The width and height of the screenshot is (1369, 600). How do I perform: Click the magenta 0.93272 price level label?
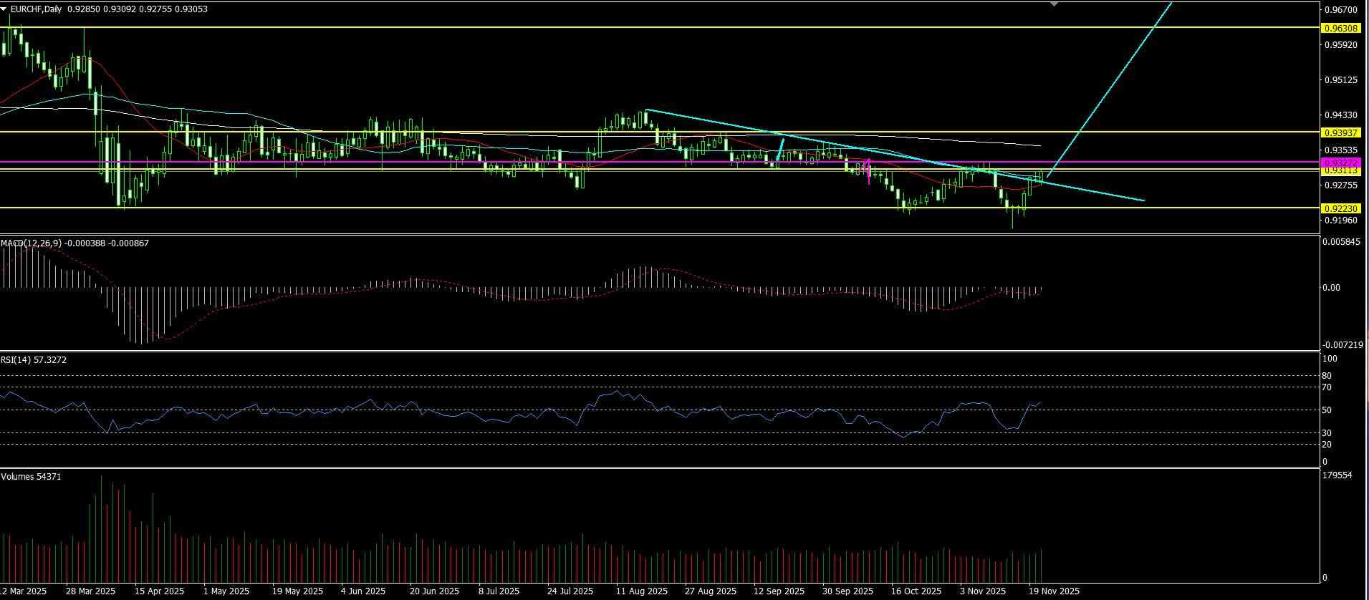click(1341, 163)
